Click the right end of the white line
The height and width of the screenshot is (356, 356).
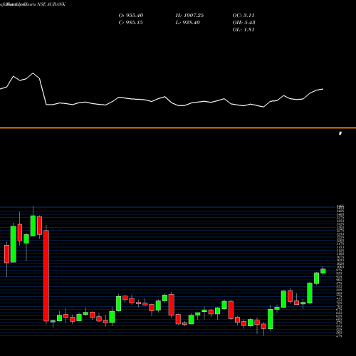click(323, 89)
